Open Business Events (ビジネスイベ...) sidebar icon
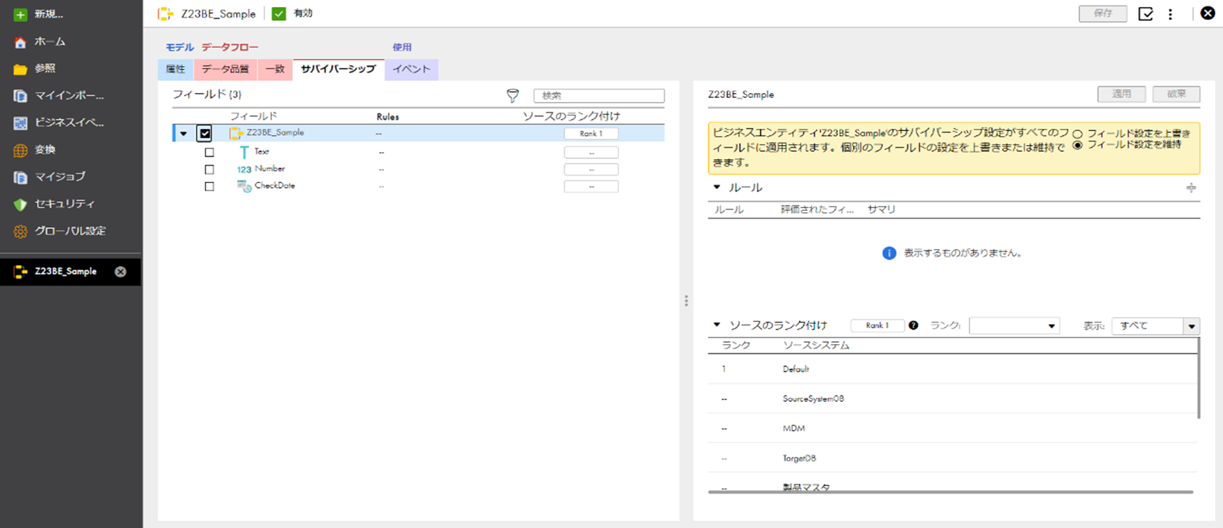The image size is (1223, 528). pos(20,123)
